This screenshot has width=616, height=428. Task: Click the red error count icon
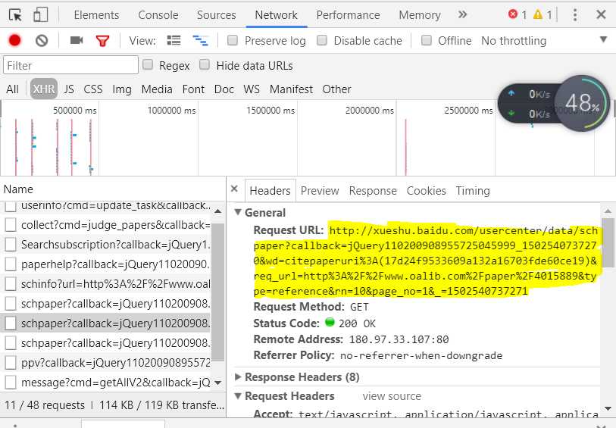click(513, 14)
